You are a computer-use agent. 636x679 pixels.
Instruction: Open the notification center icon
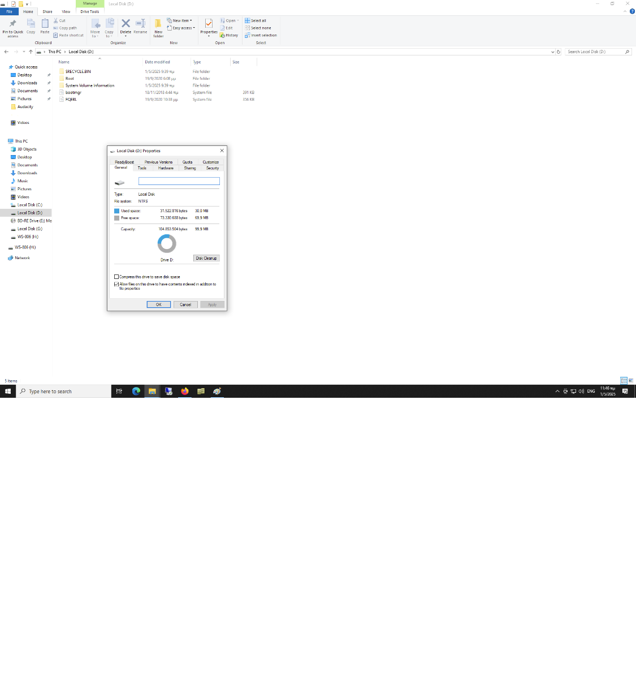tap(625, 391)
